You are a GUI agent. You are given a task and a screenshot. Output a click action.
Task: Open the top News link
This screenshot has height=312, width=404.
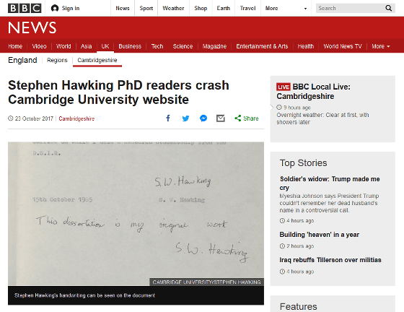[123, 8]
